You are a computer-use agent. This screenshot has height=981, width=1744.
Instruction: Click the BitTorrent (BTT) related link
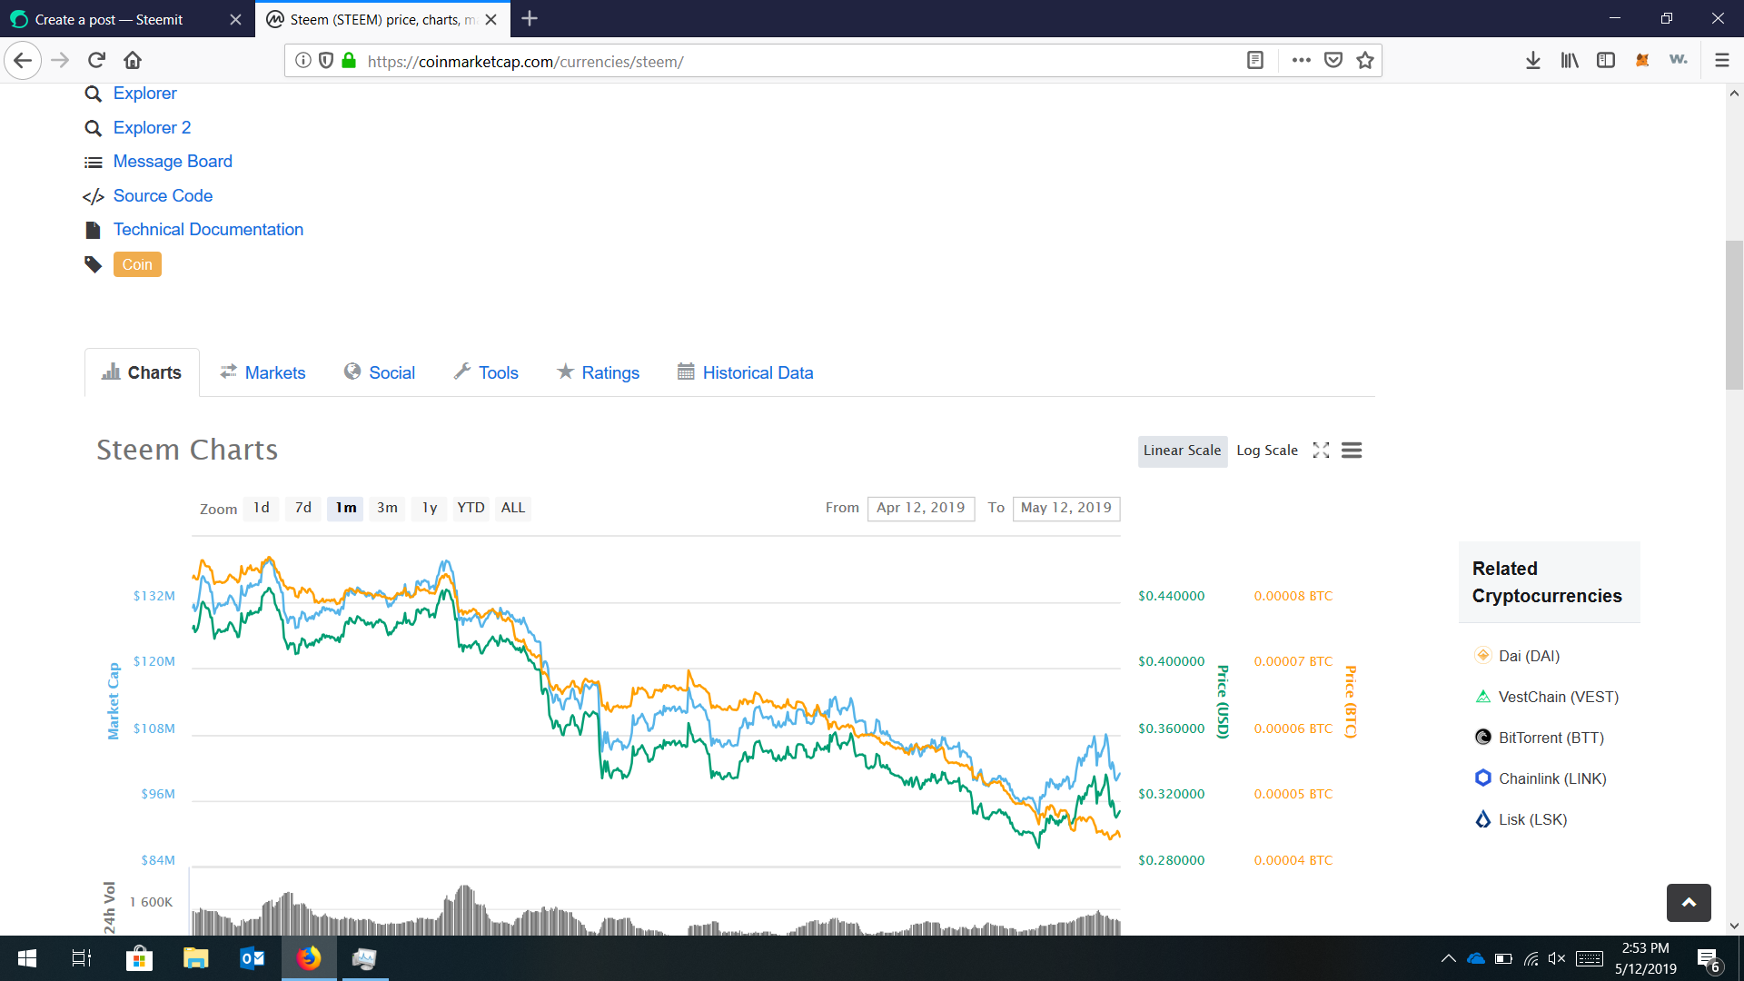point(1551,738)
